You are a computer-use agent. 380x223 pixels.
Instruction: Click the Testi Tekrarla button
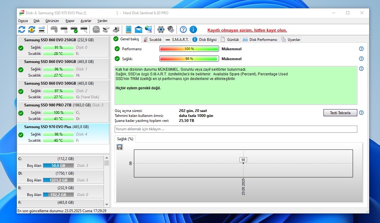pyautogui.click(x=340, y=113)
